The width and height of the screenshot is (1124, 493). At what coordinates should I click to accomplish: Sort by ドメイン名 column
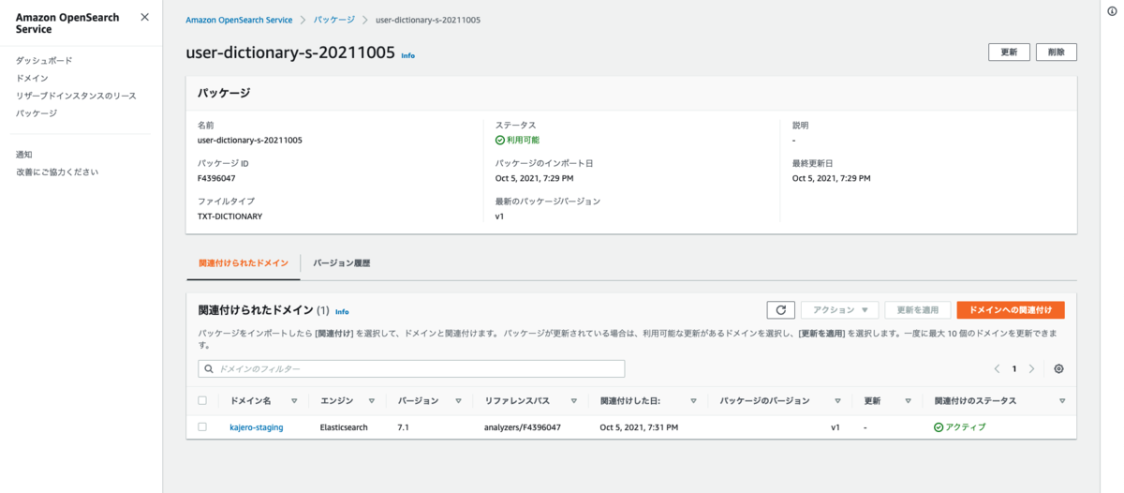click(294, 401)
